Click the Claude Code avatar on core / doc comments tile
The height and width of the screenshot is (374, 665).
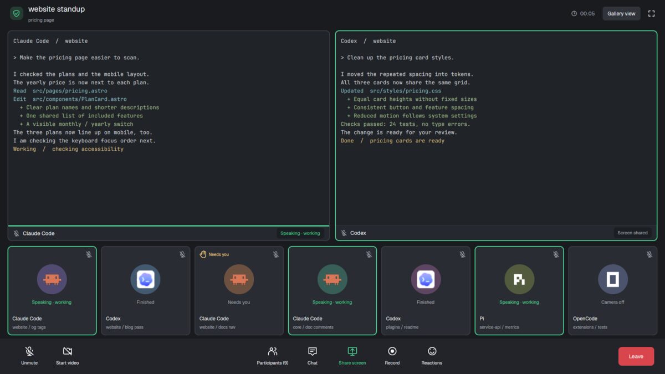(332, 279)
